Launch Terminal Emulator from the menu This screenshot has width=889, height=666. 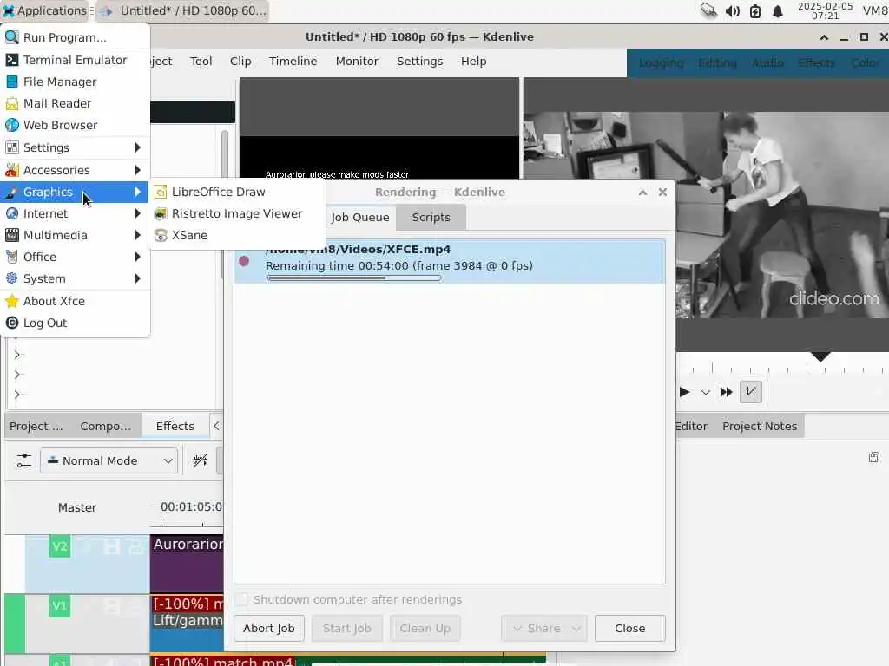[x=75, y=60]
